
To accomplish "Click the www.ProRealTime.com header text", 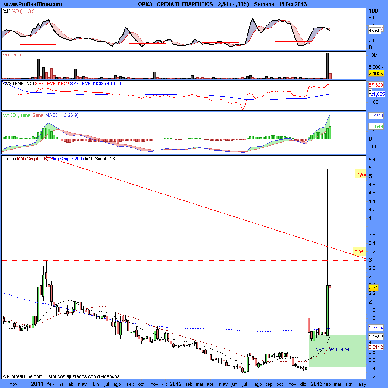I will click(33, 4).
